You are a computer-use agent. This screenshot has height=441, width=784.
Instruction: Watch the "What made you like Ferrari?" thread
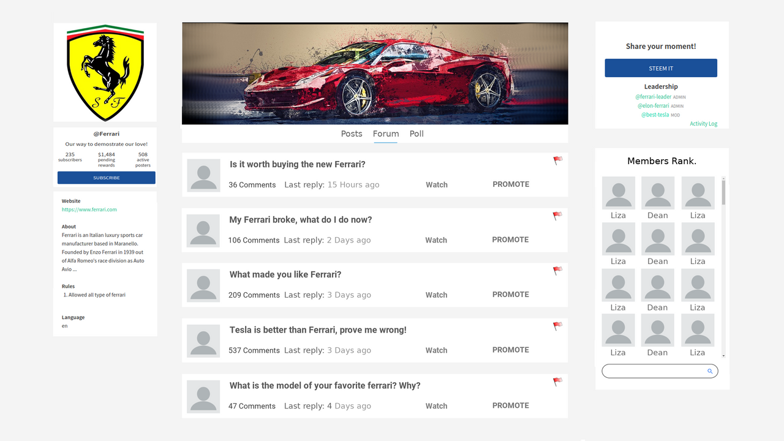[x=436, y=295]
